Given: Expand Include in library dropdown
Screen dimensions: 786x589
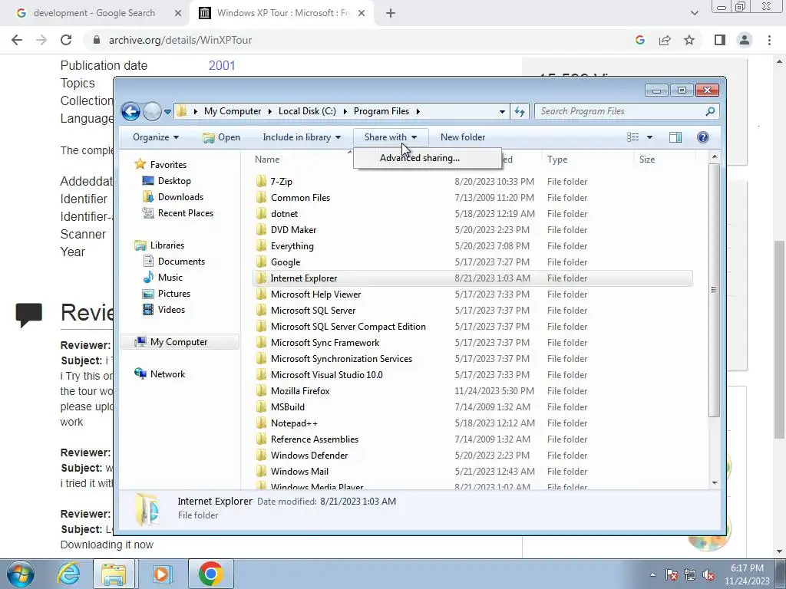Looking at the screenshot, I should [302, 137].
